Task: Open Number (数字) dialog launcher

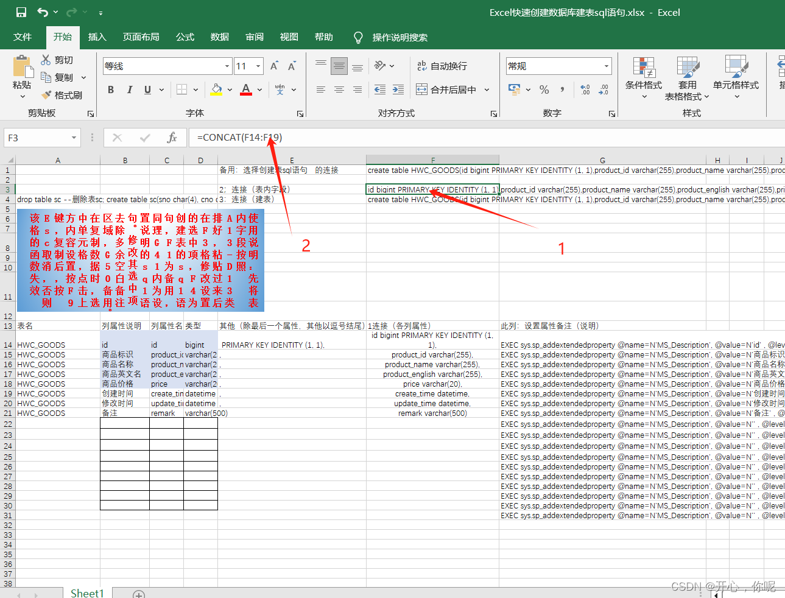Action: [612, 114]
